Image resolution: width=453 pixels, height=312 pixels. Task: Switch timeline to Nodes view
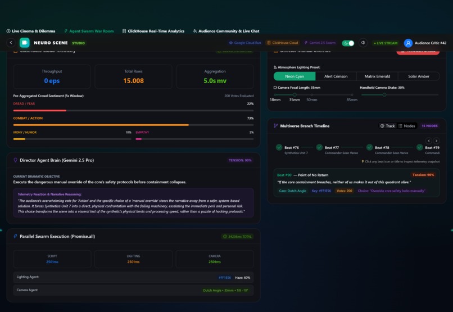tap(407, 126)
